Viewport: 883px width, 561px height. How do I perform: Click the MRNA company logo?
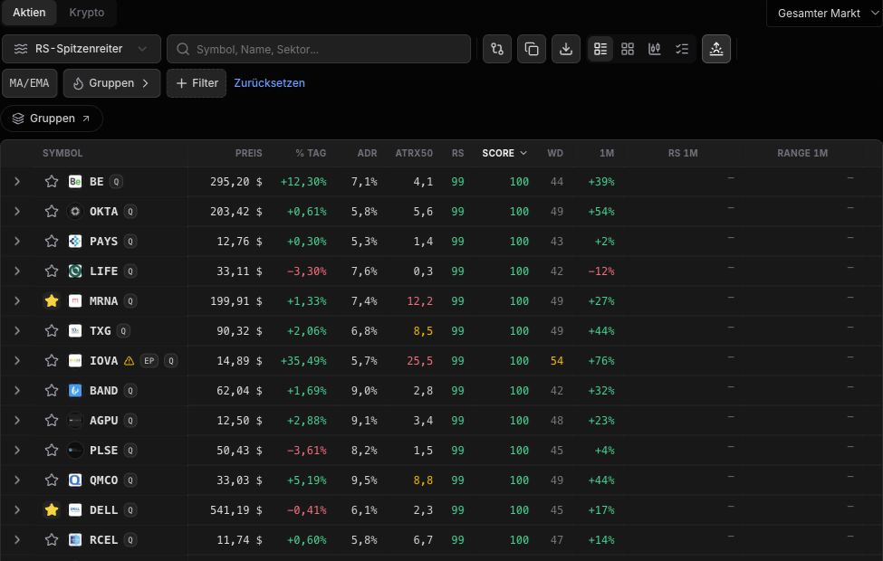pos(75,301)
